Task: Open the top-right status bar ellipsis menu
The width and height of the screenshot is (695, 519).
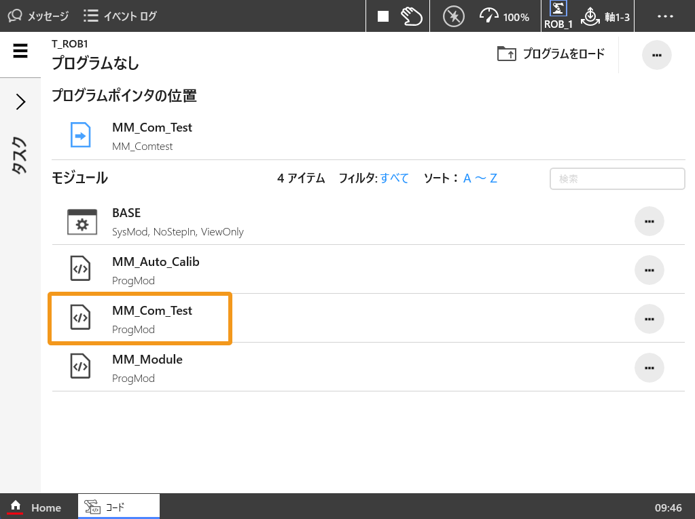Action: 665,16
